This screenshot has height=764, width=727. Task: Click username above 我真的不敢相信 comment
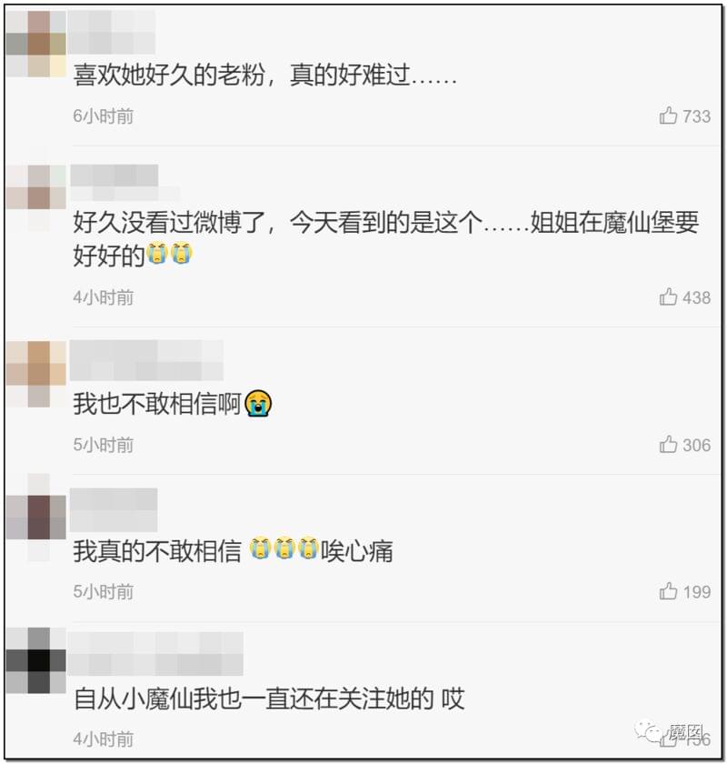[x=114, y=509]
